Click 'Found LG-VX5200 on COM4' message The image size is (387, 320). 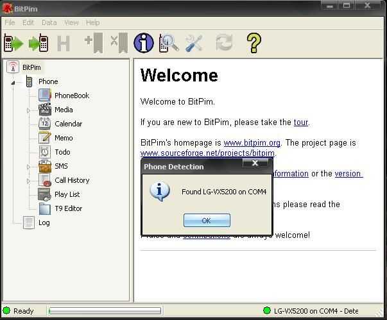point(224,192)
